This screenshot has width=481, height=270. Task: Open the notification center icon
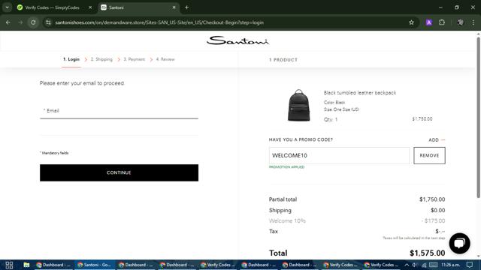point(470,265)
